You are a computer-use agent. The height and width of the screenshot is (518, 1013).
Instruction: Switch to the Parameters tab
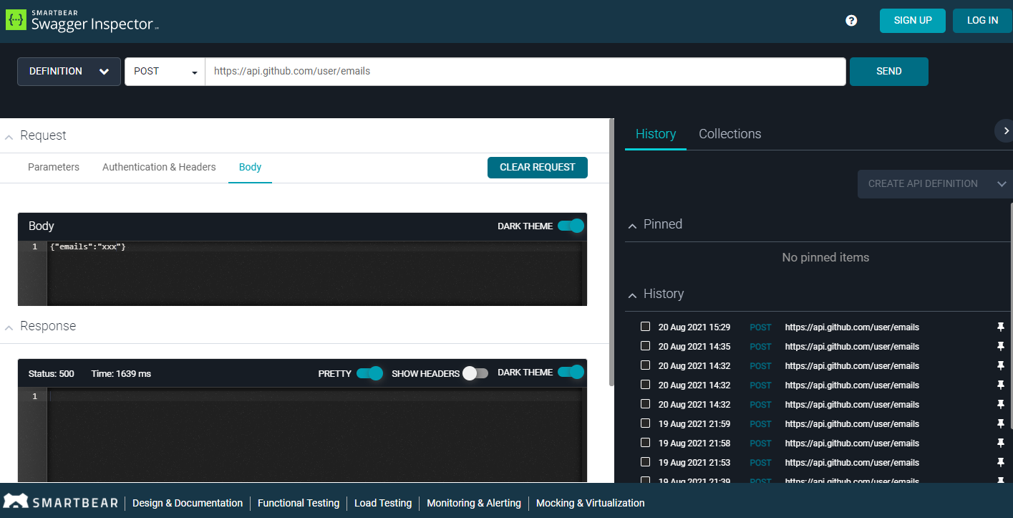point(54,167)
